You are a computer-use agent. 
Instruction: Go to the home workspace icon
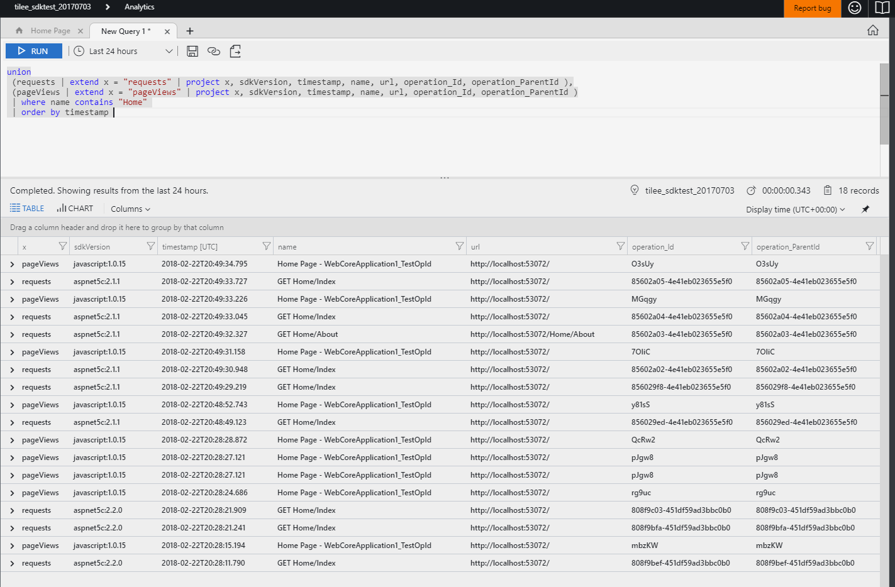[873, 30]
